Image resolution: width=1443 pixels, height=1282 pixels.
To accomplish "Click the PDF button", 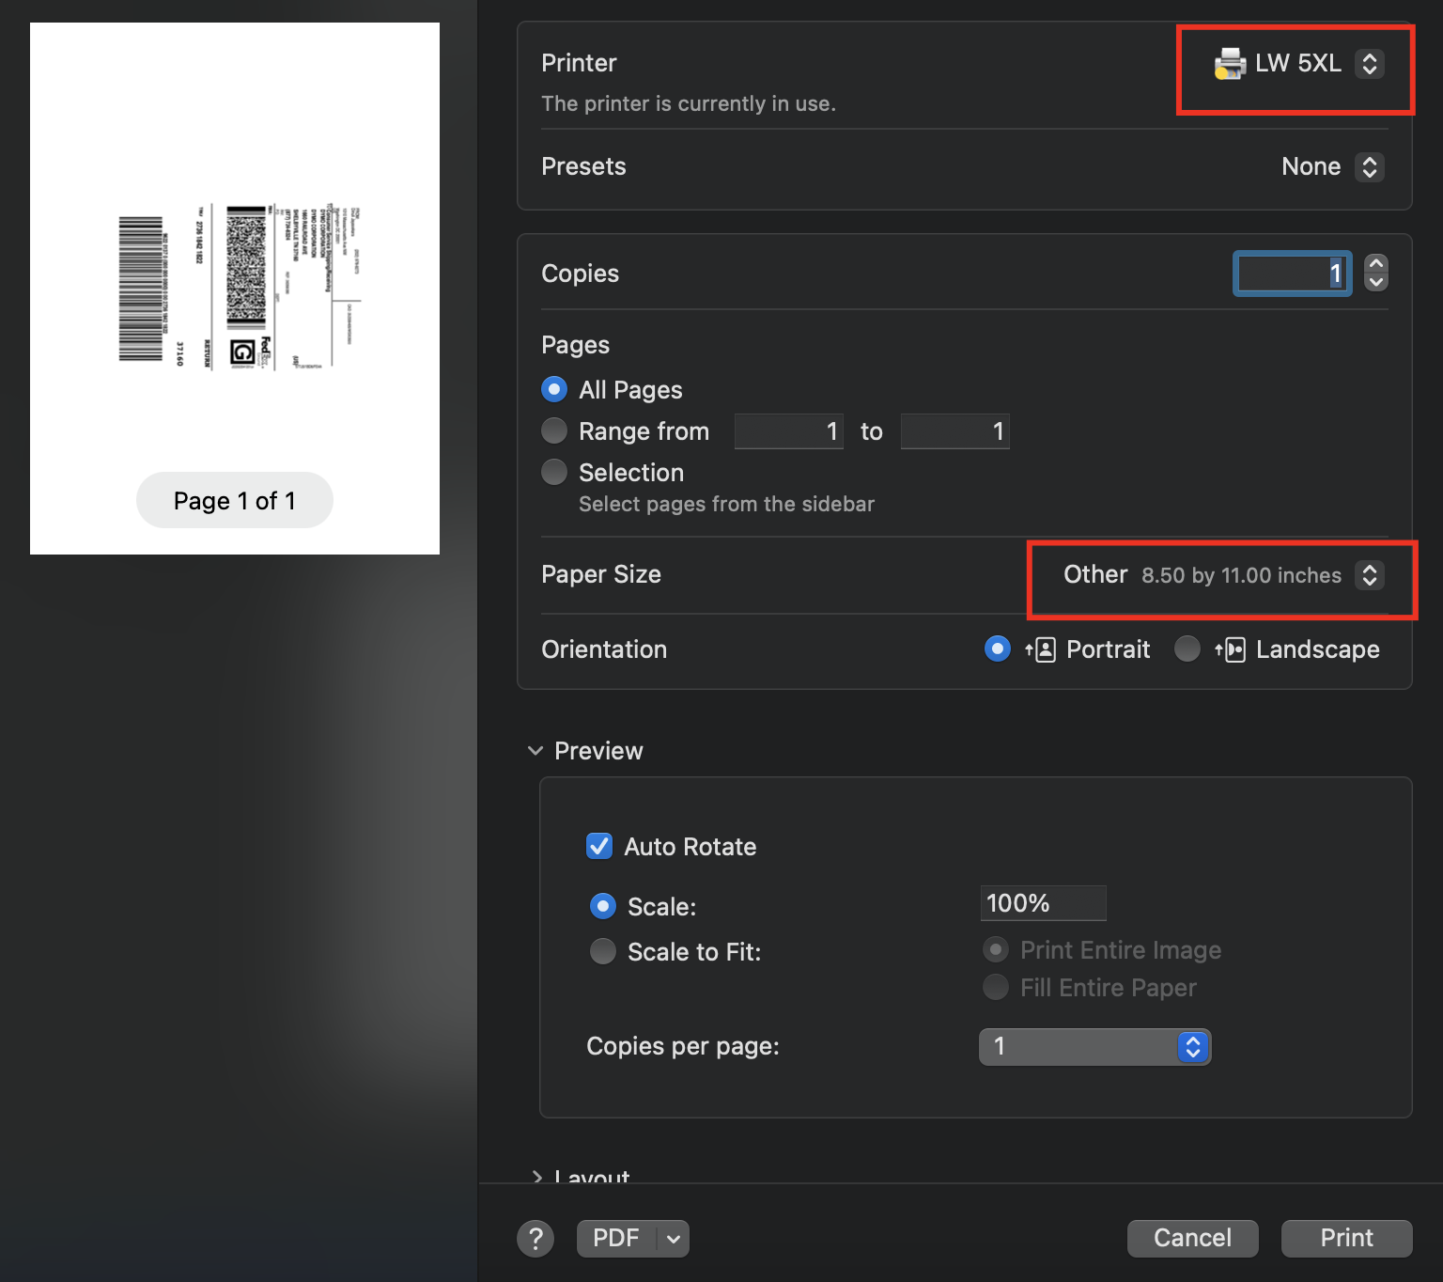I will [x=616, y=1239].
